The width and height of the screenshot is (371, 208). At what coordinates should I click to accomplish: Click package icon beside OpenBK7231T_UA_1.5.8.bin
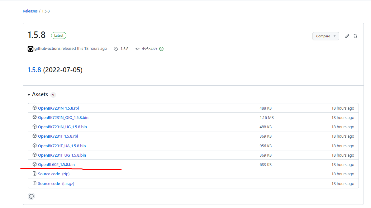click(x=35, y=145)
